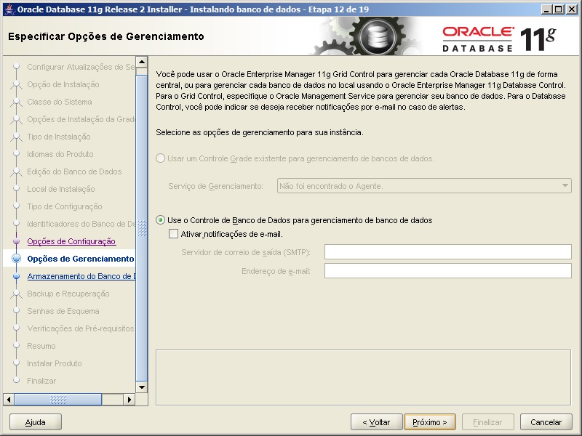Minimize the installer window

(546, 9)
